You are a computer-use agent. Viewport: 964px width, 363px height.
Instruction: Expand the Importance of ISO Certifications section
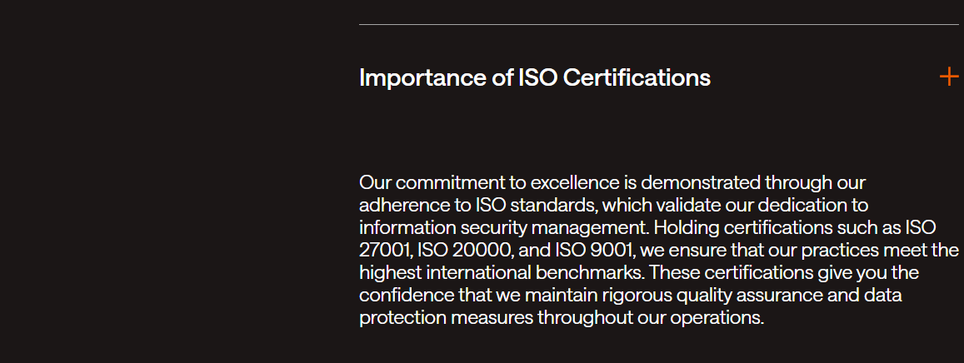534,77
